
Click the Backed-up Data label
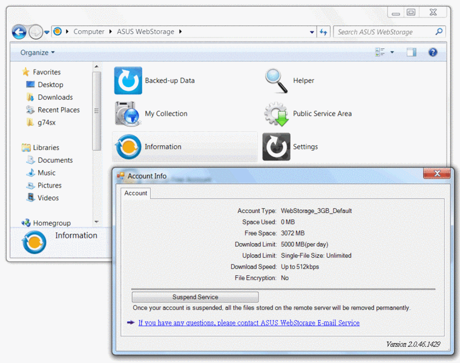coord(169,80)
